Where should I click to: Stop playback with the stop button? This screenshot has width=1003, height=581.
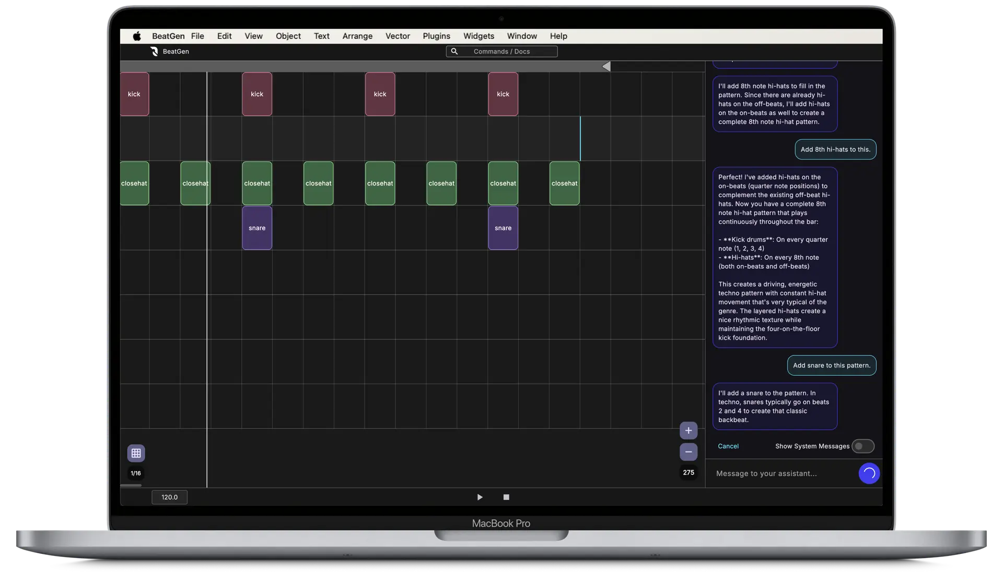[x=506, y=497]
